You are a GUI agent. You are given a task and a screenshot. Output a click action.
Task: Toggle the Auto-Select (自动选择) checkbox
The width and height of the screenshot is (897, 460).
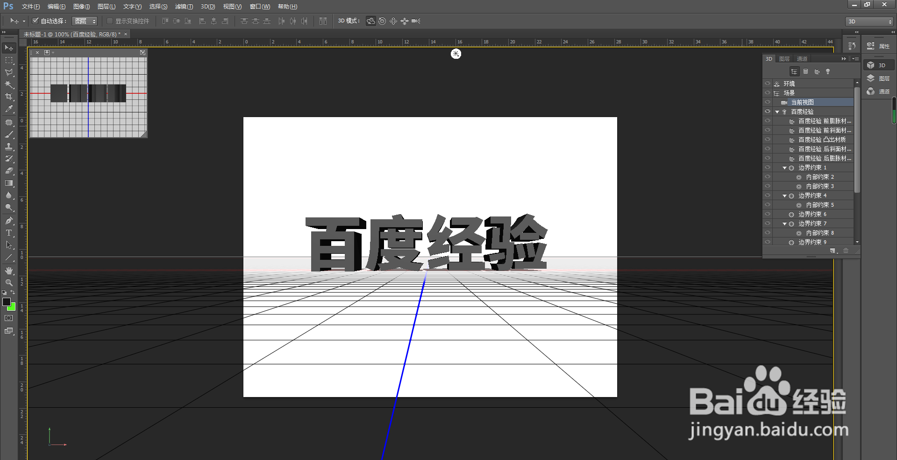click(35, 21)
